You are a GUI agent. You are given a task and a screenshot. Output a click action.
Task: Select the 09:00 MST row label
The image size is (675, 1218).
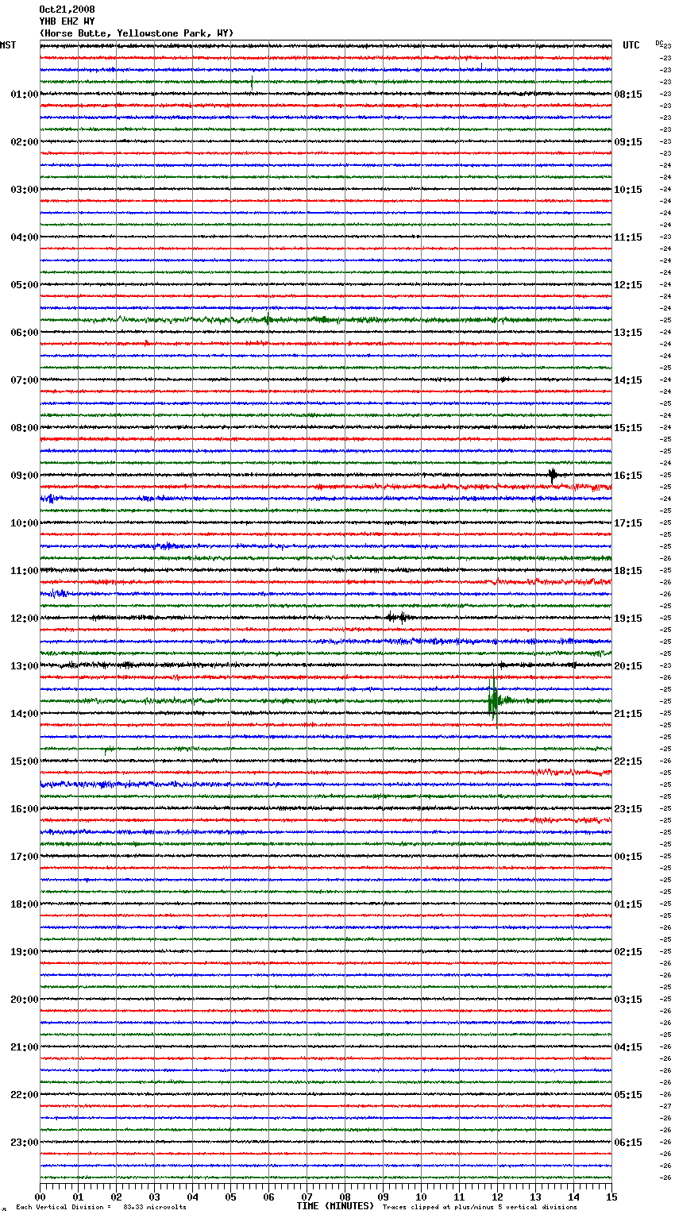[25, 476]
